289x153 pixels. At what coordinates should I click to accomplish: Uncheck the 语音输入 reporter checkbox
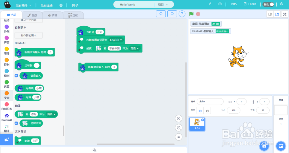click(x=16, y=76)
